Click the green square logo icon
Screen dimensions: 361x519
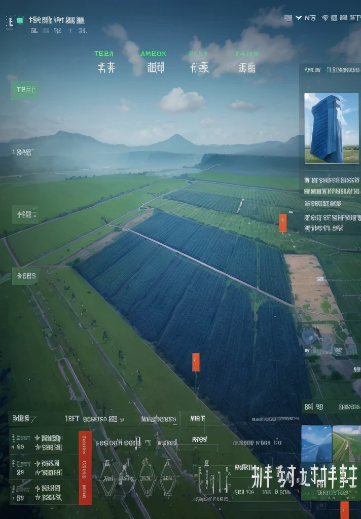(x=20, y=20)
